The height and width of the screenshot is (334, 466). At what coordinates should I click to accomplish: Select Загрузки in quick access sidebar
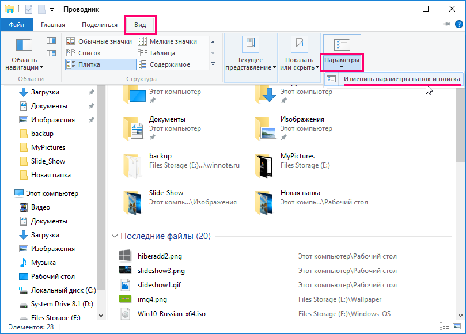point(45,92)
